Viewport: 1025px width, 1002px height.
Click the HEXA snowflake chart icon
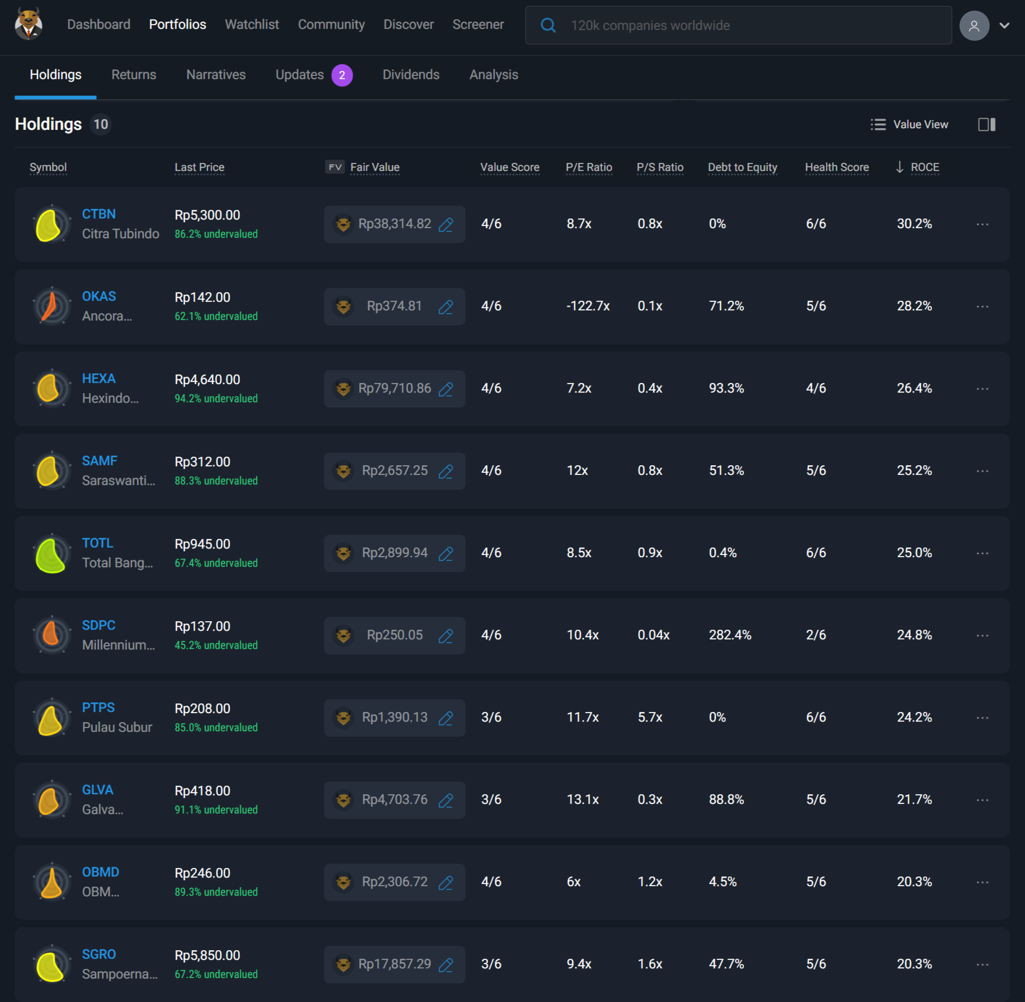(51, 389)
